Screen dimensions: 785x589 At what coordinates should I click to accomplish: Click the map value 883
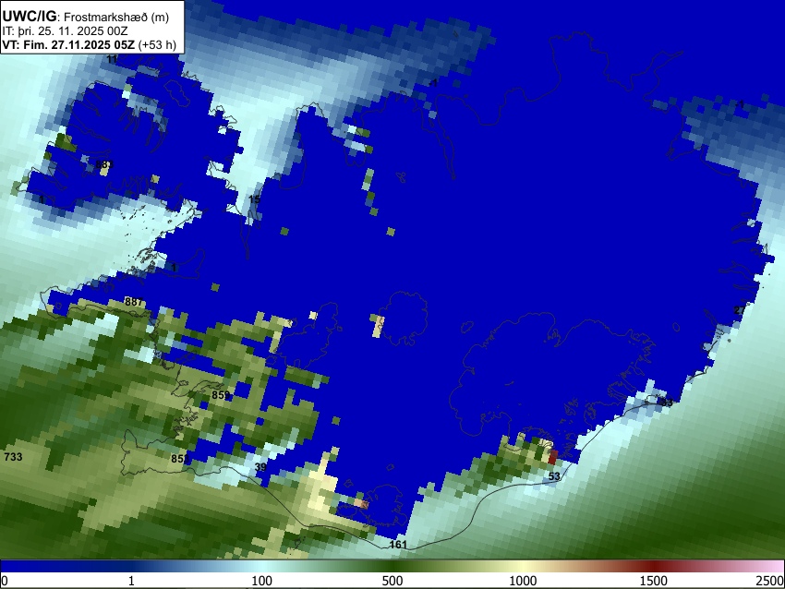click(104, 164)
